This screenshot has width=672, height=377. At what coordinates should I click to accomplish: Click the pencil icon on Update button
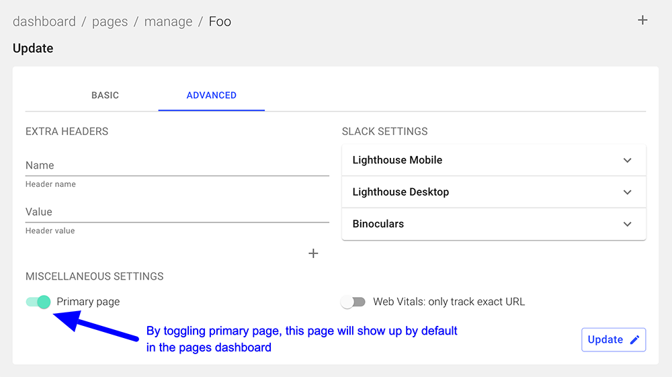point(635,340)
